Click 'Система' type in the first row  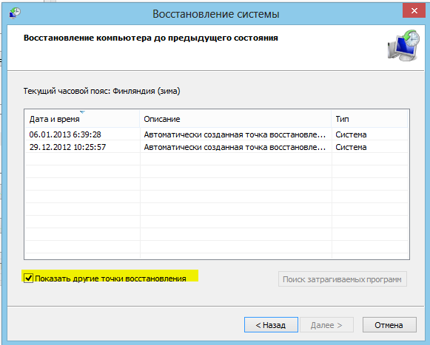(x=351, y=134)
